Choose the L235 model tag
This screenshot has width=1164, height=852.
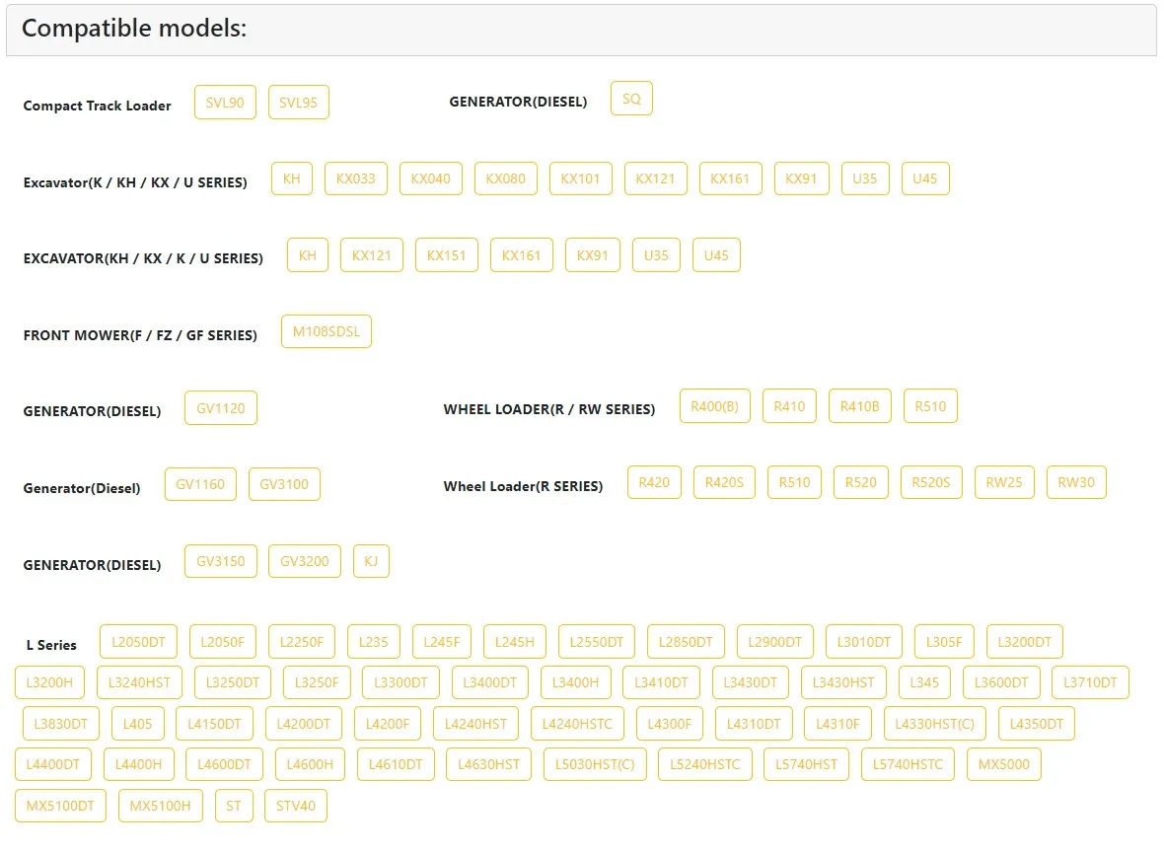tap(374, 642)
